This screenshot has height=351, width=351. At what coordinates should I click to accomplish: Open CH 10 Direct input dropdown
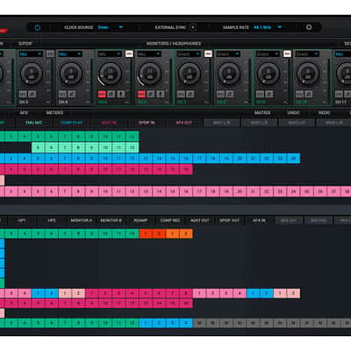coord(307,54)
